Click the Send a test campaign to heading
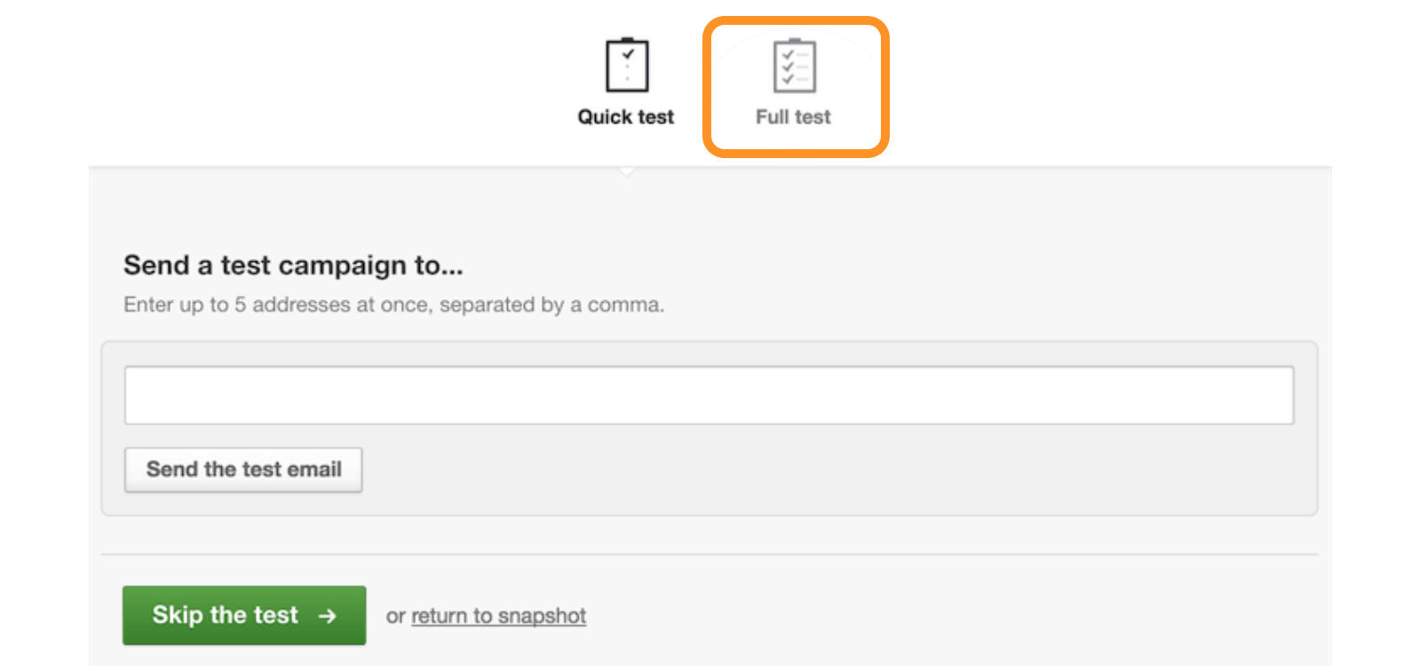 (x=293, y=266)
